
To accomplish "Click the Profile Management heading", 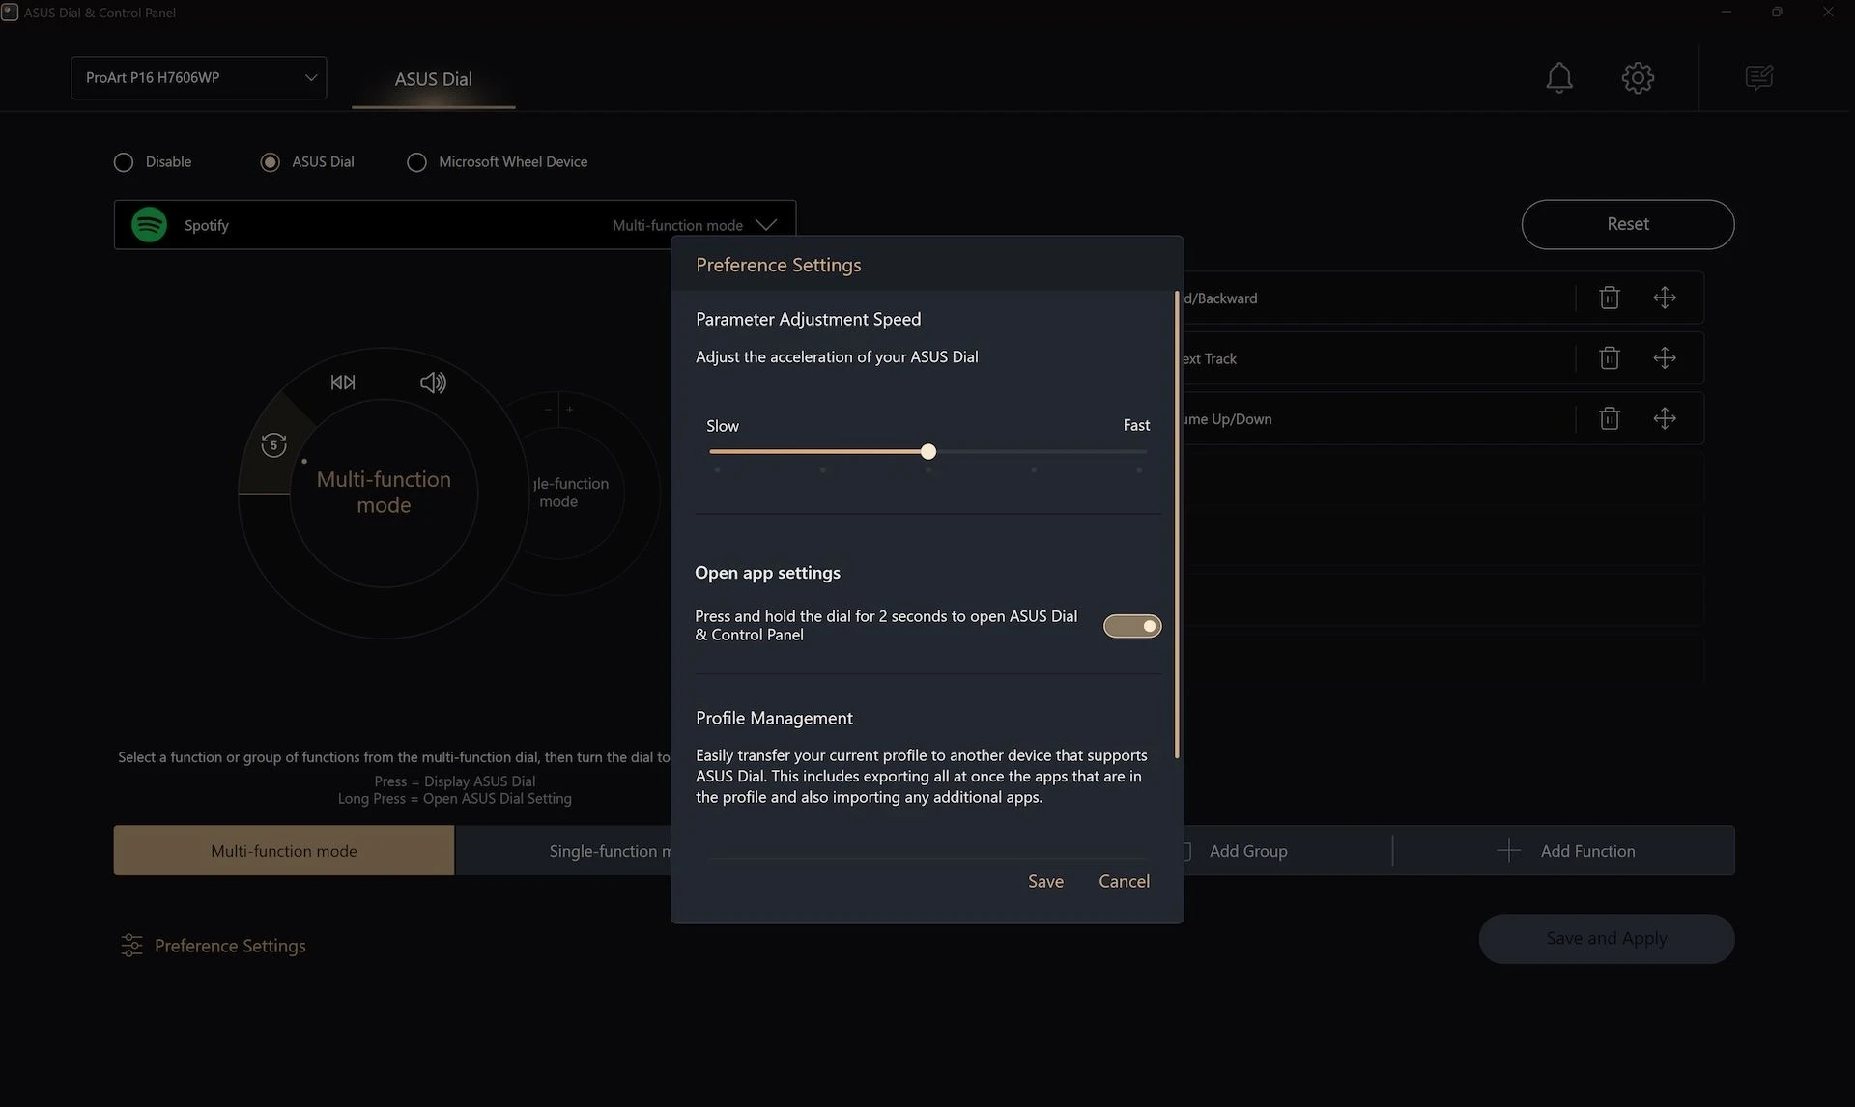I will [774, 718].
